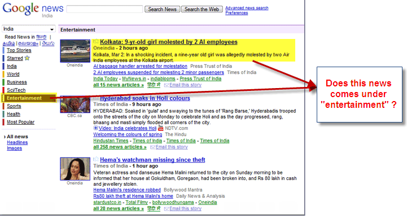Read news in Hindi link
407x223 pixels.
(x=41, y=37)
